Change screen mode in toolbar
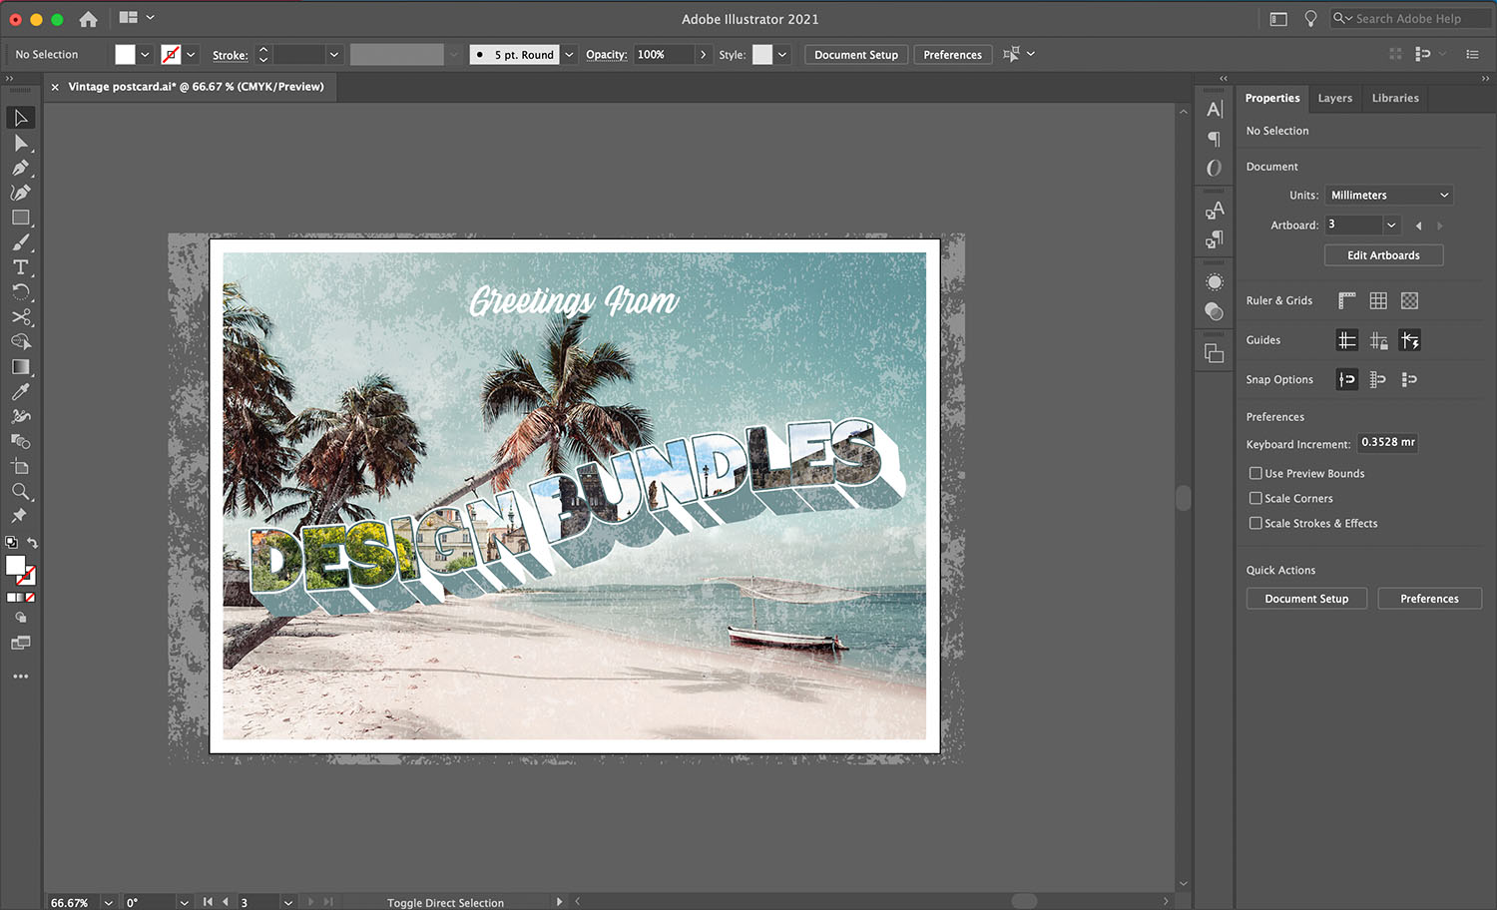Screen dimensions: 1497x910 point(20,644)
